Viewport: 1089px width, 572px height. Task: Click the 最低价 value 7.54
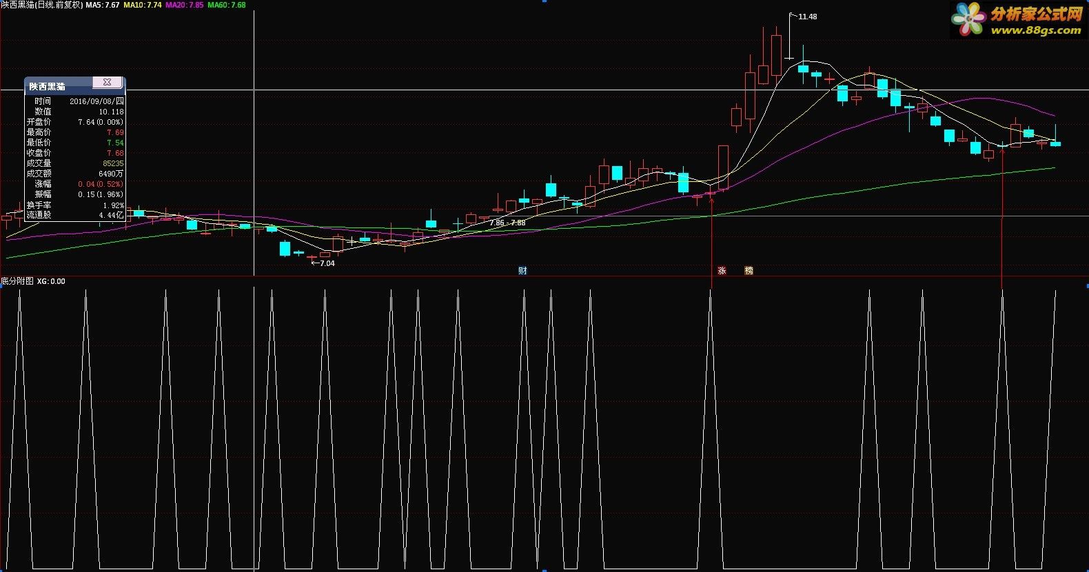(x=115, y=143)
